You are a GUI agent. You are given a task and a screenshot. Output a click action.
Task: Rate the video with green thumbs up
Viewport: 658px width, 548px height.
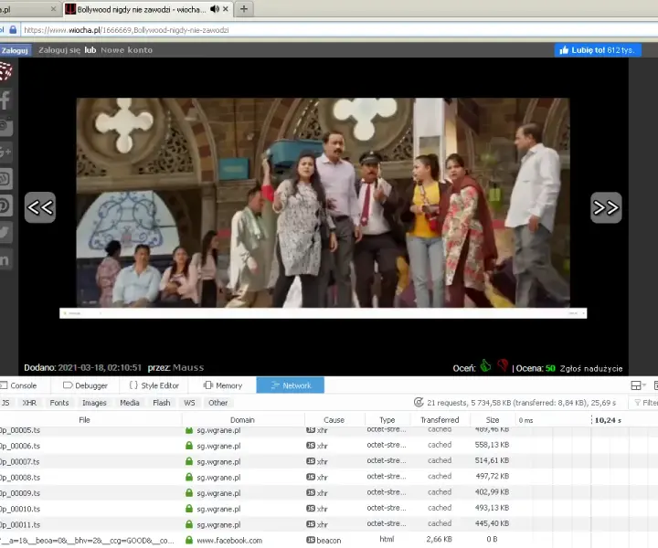tap(485, 366)
